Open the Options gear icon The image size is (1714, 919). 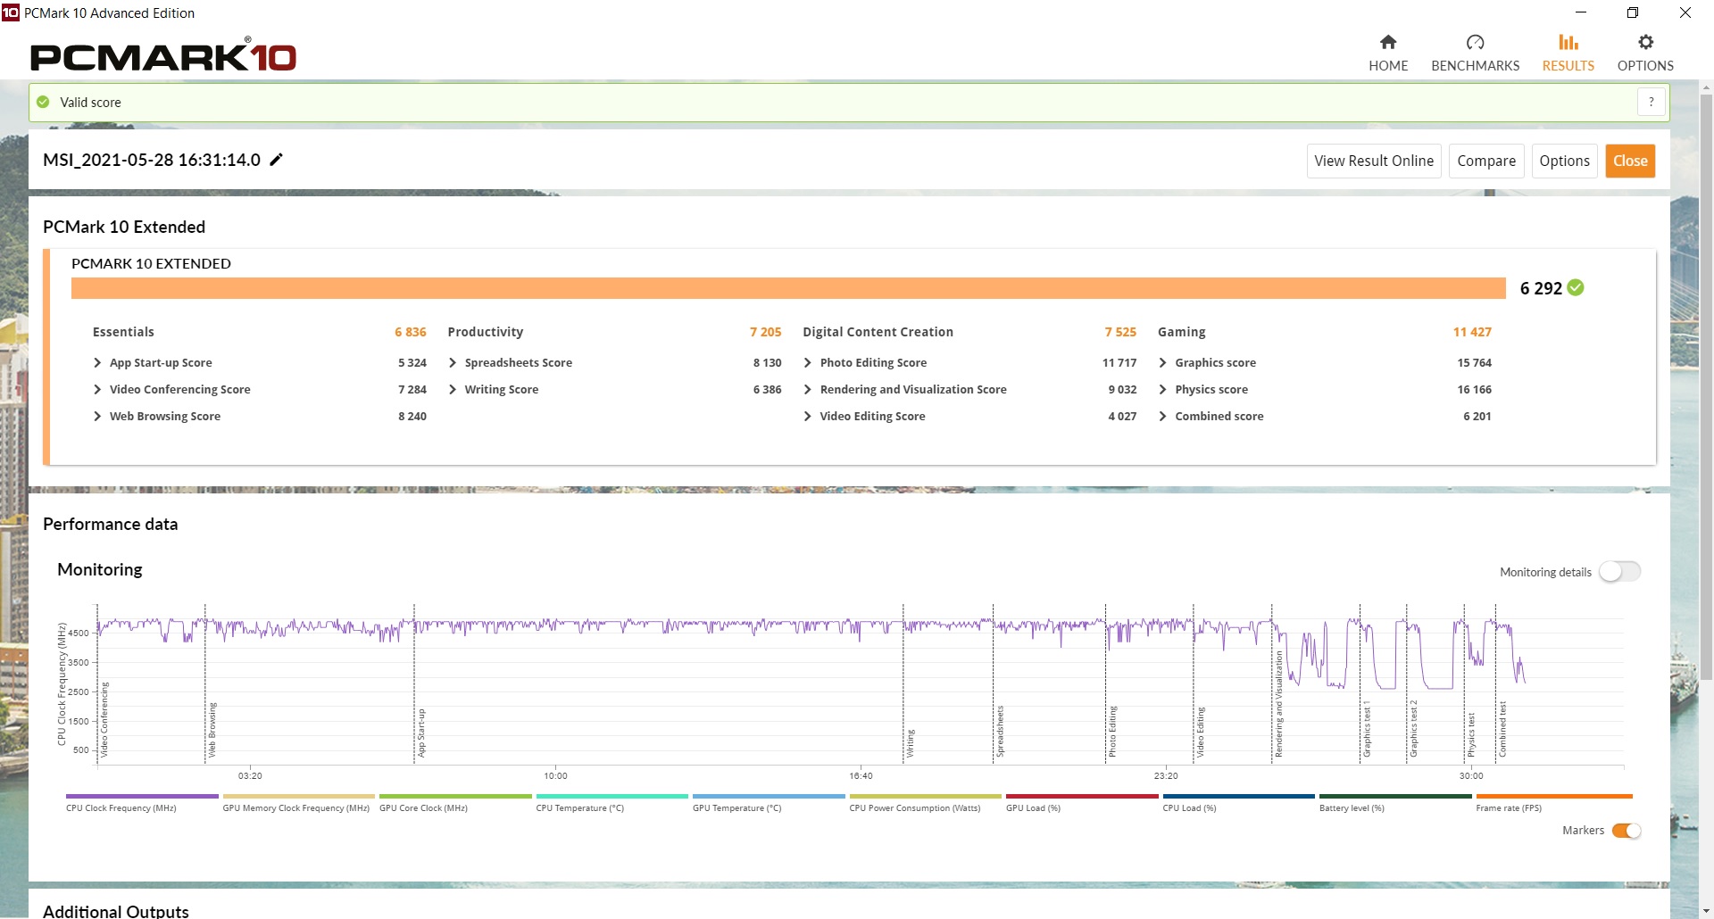pyautogui.click(x=1645, y=43)
